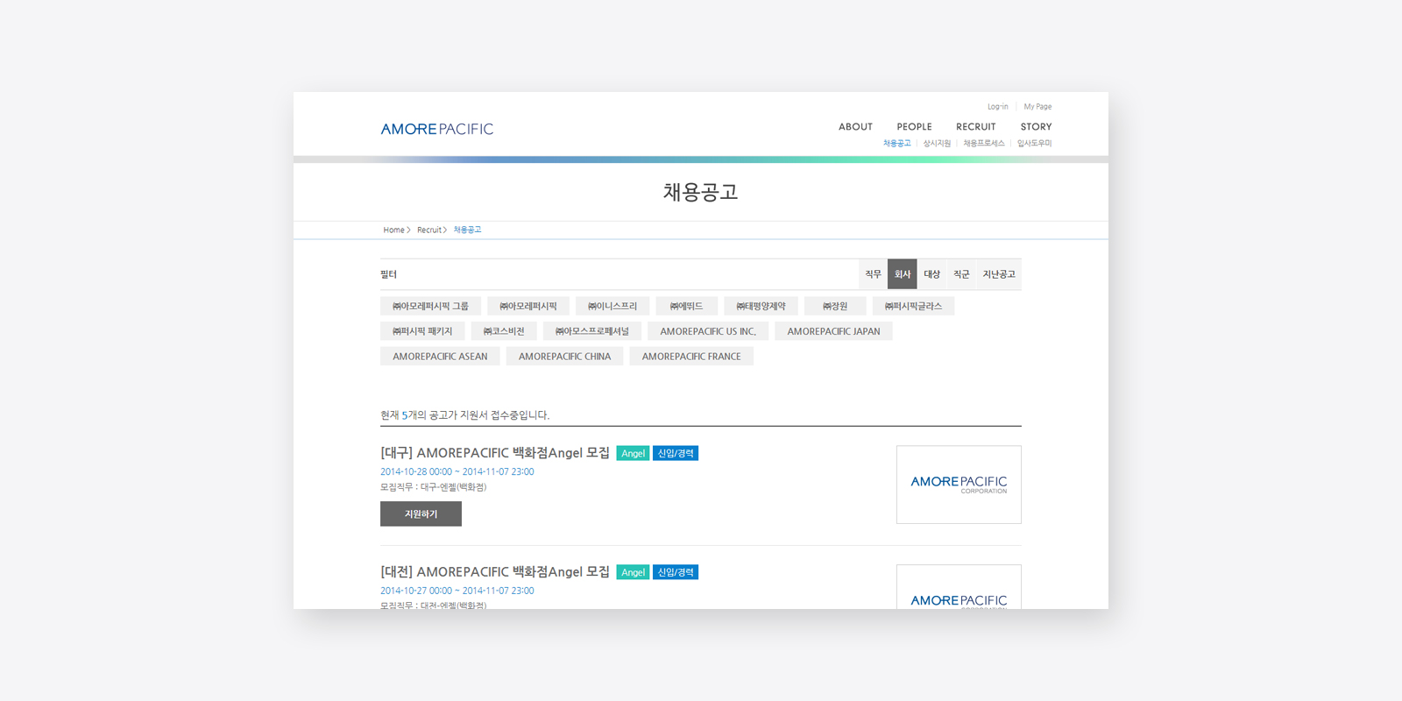Filter by ㈜장원

[835, 306]
